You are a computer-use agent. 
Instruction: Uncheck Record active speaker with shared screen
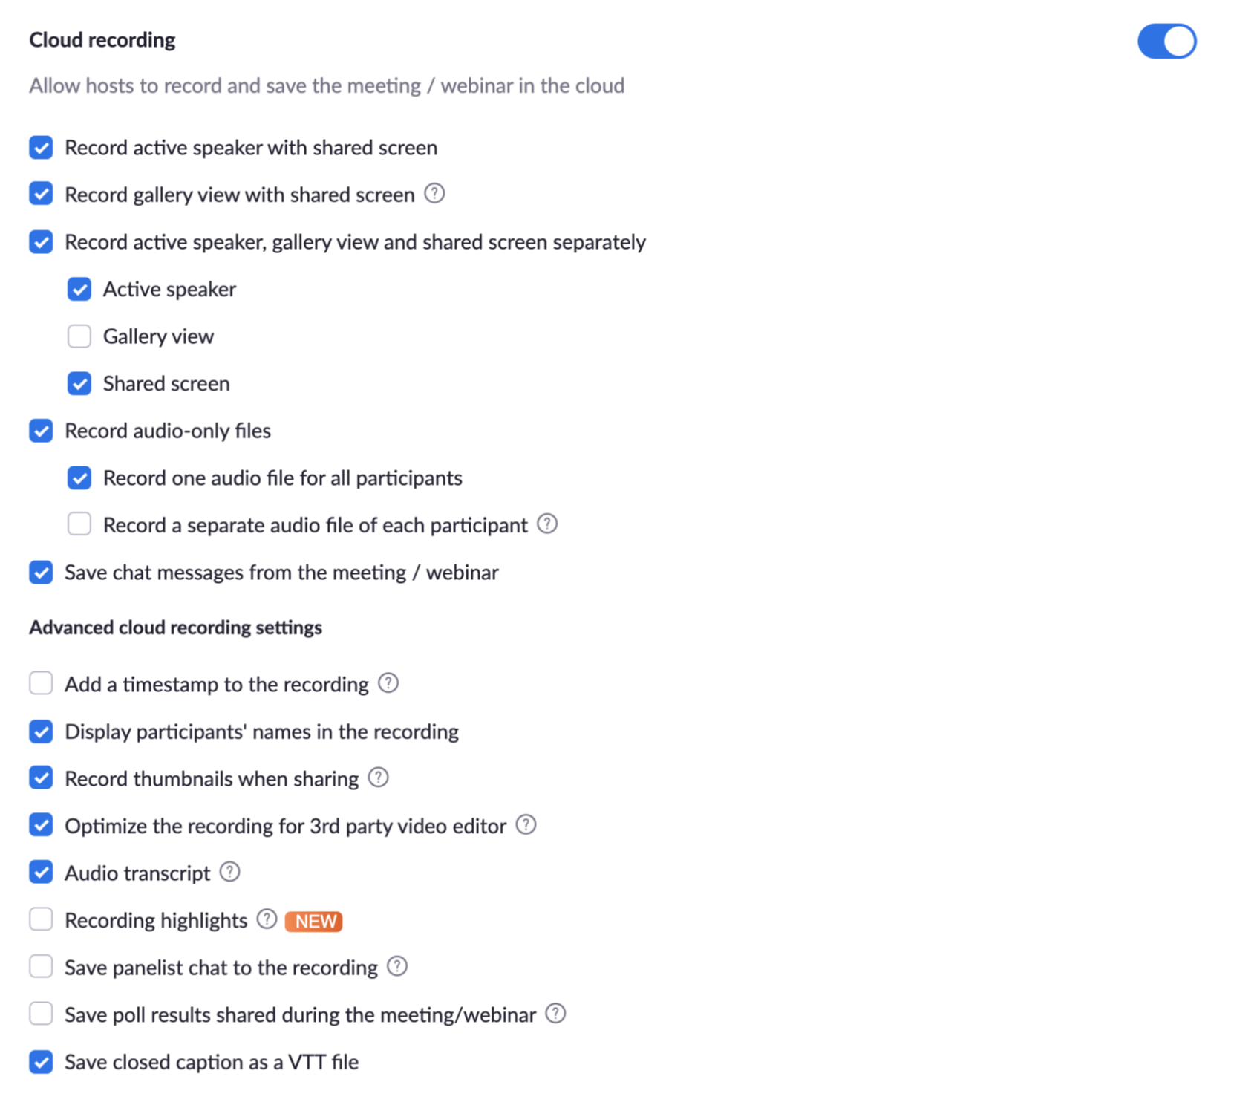pyautogui.click(x=41, y=148)
